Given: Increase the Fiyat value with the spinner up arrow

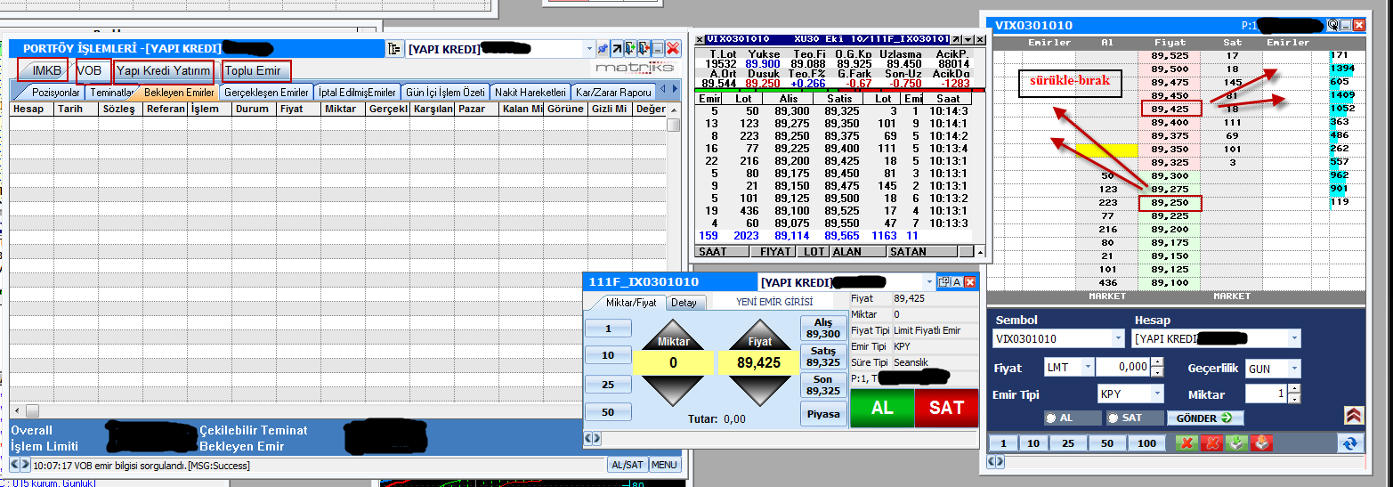Looking at the screenshot, I should coord(1157,361).
